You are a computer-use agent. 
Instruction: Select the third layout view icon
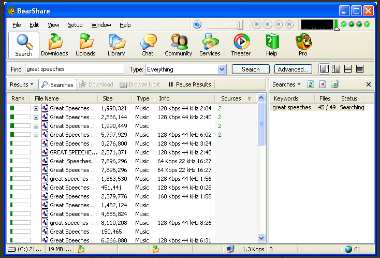(348, 69)
